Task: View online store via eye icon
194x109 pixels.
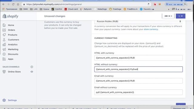Action: (32, 72)
